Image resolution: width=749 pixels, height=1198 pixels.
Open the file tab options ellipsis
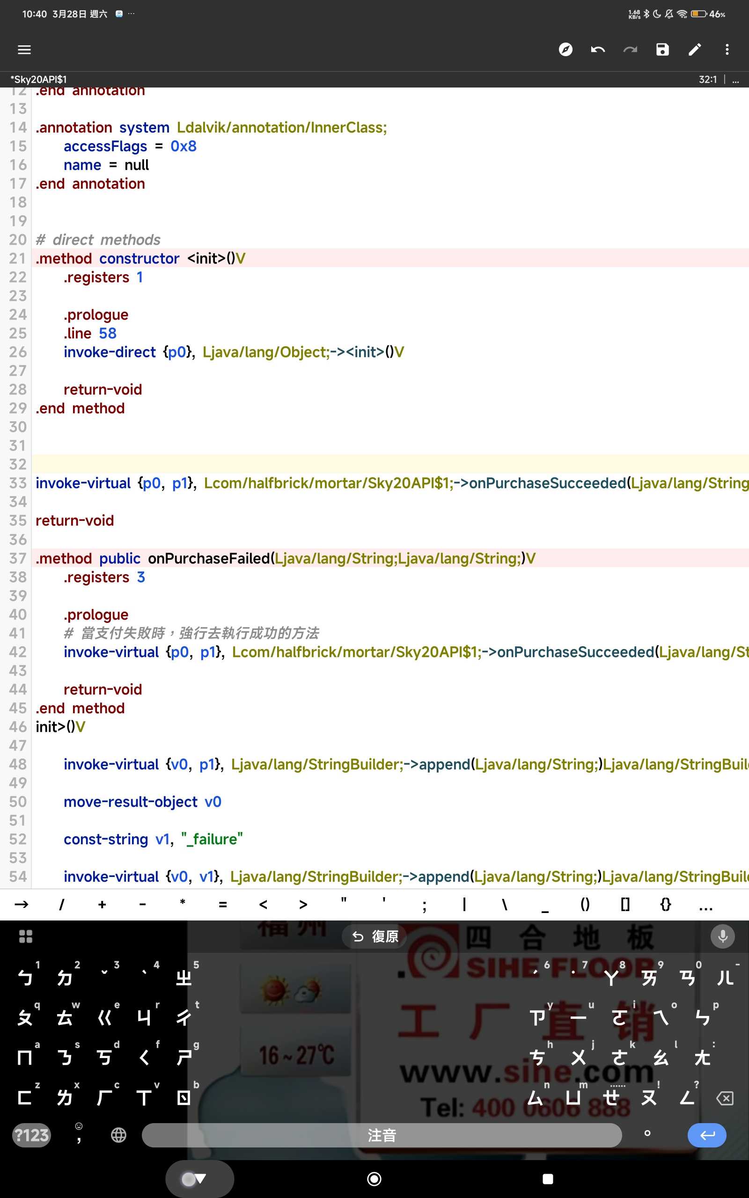coord(735,80)
